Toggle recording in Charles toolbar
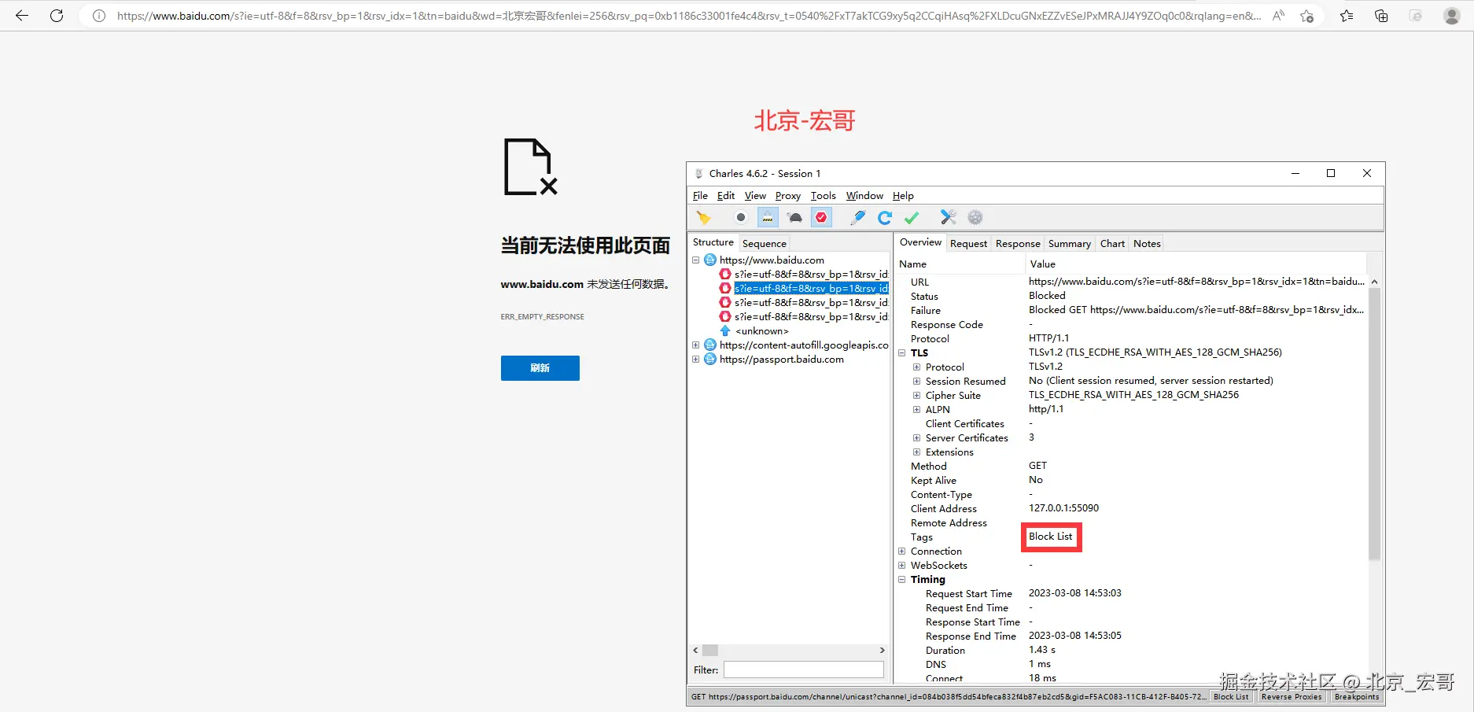Screen dimensions: 1474x712 [x=741, y=218]
